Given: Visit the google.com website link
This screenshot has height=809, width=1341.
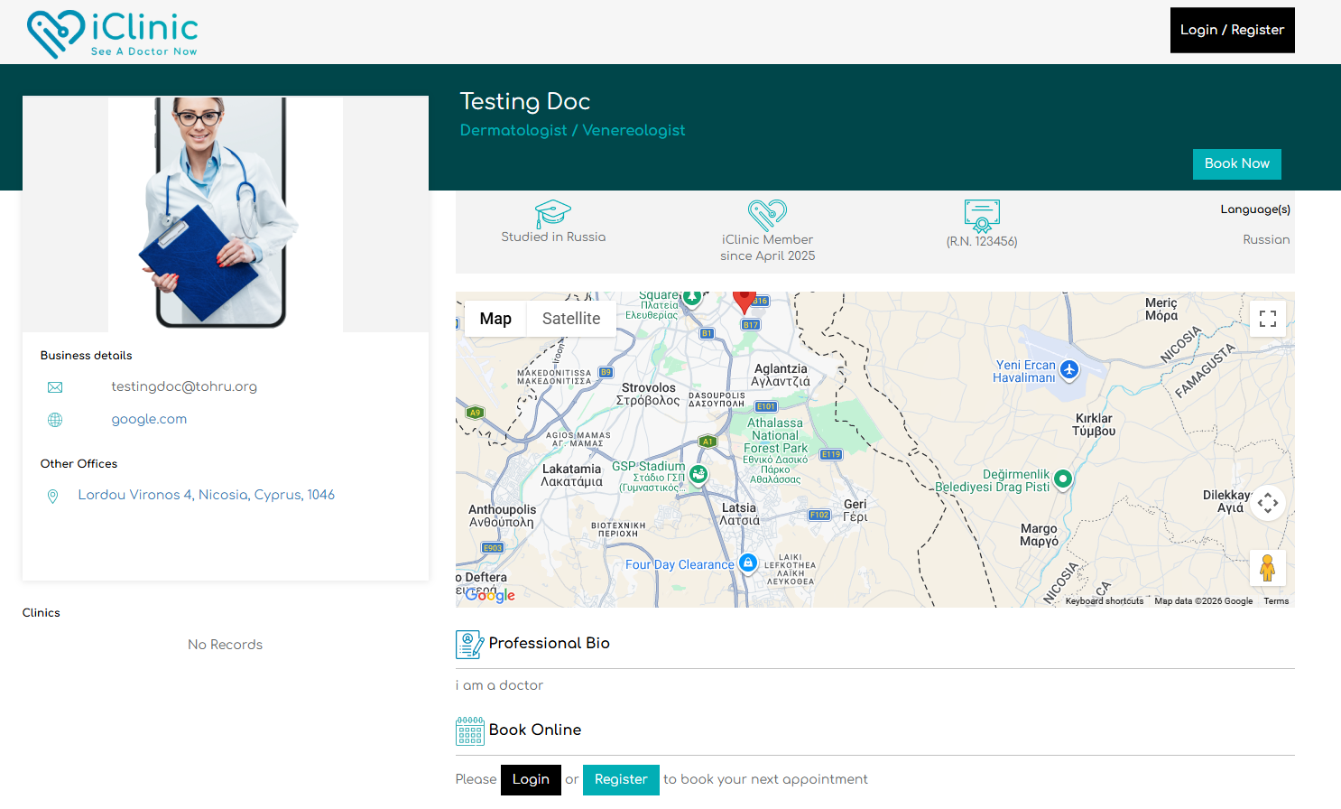Looking at the screenshot, I should coord(149,419).
